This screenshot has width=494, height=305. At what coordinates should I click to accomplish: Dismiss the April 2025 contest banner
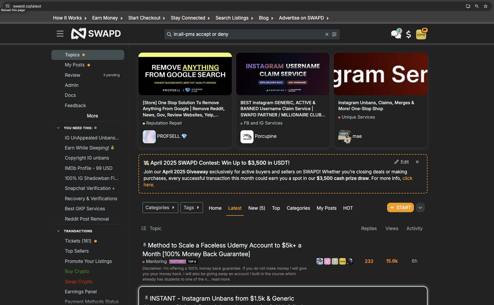coord(417,162)
